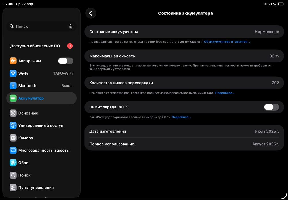Tap the Нормальное status value
Screen dimensions: 288x200
coord(267,32)
